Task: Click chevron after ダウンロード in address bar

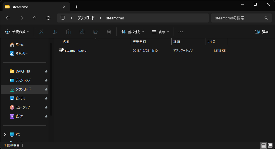Action: point(100,18)
